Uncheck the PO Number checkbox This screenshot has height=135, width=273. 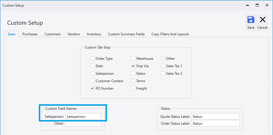coord(93,88)
